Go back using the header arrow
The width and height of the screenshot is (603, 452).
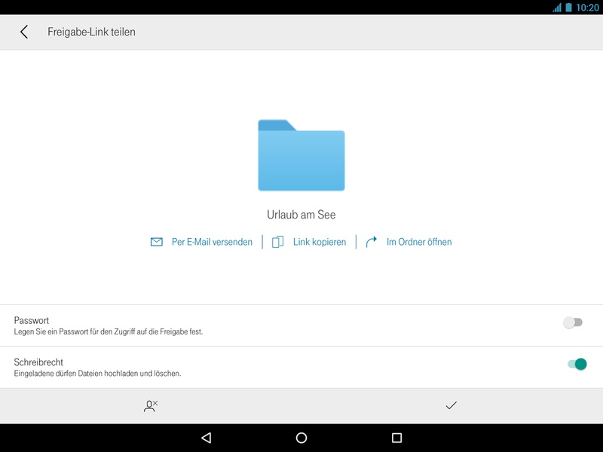(24, 32)
